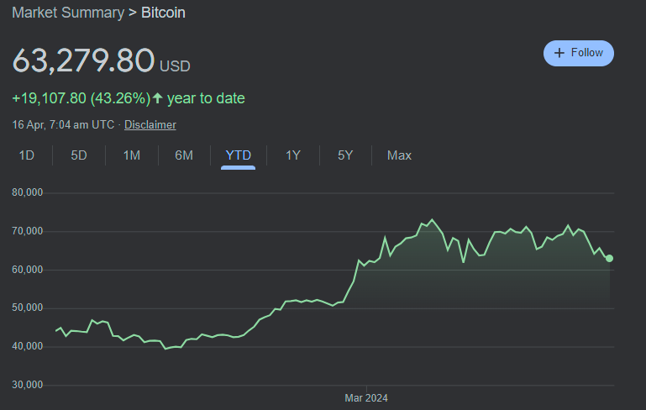Select the 1D time range tab

(x=26, y=155)
